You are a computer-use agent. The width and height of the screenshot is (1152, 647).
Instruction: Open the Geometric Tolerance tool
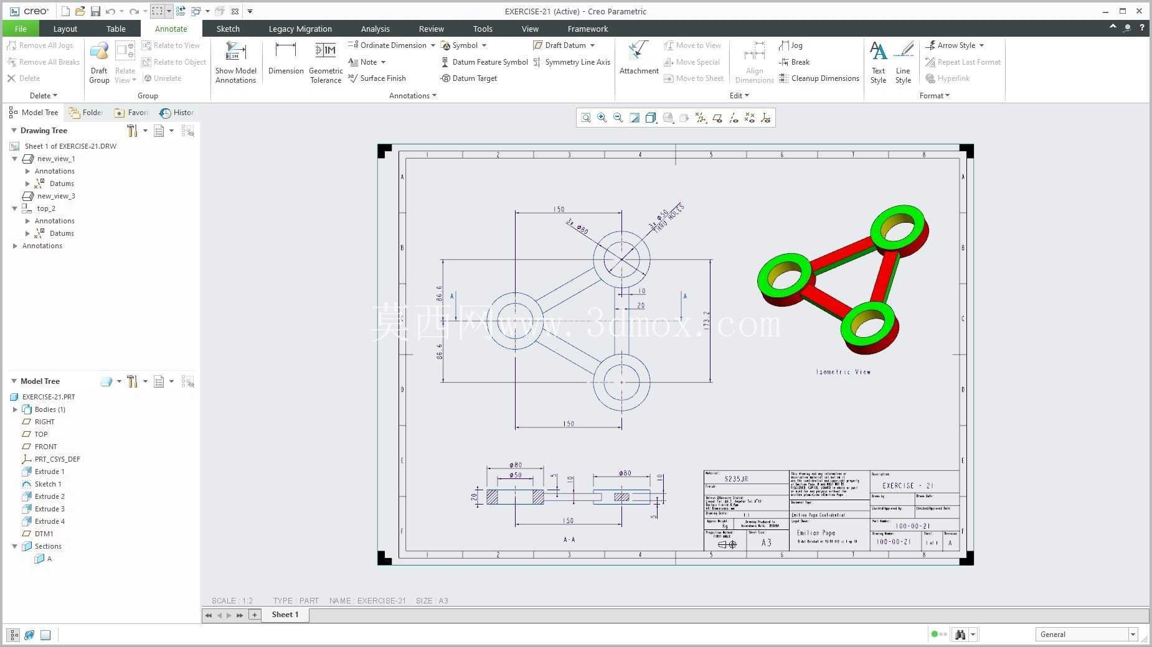[326, 62]
